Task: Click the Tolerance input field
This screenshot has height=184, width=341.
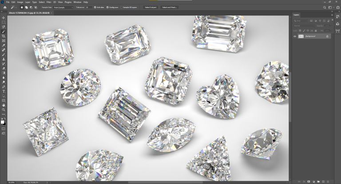Action: (x=87, y=8)
